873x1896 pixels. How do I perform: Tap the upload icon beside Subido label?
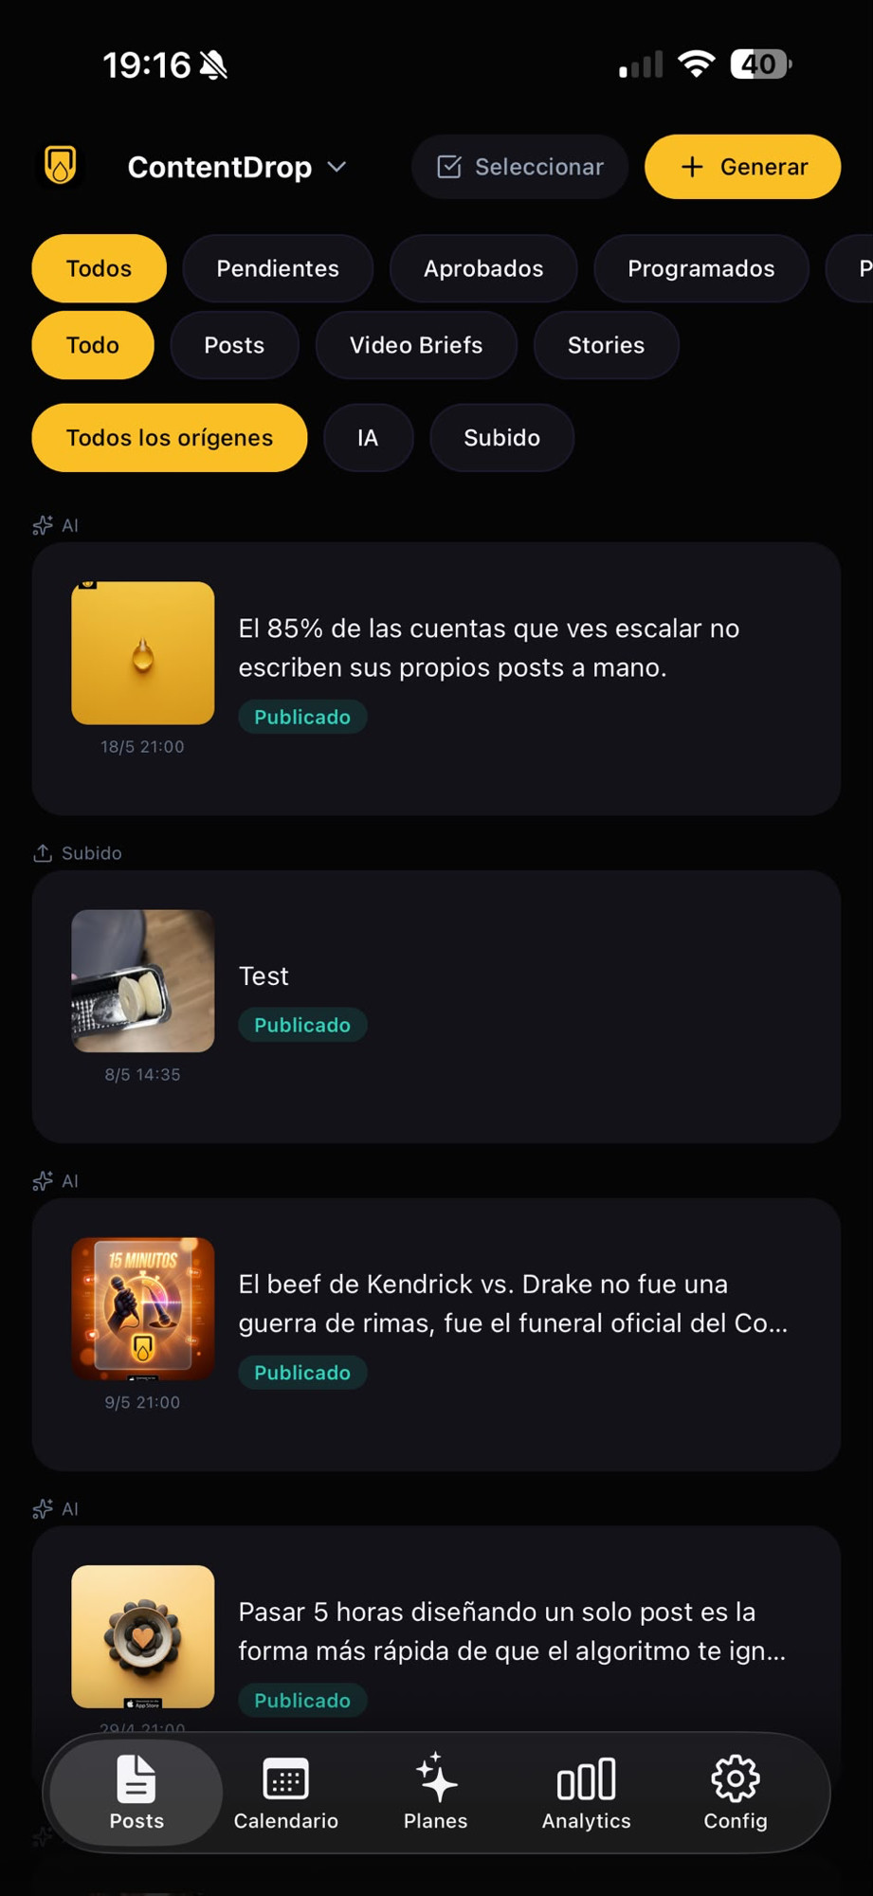[x=43, y=853]
